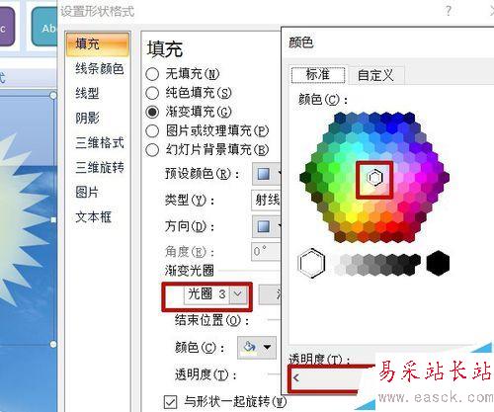Select the 纯色填充 radio button

coord(152,93)
